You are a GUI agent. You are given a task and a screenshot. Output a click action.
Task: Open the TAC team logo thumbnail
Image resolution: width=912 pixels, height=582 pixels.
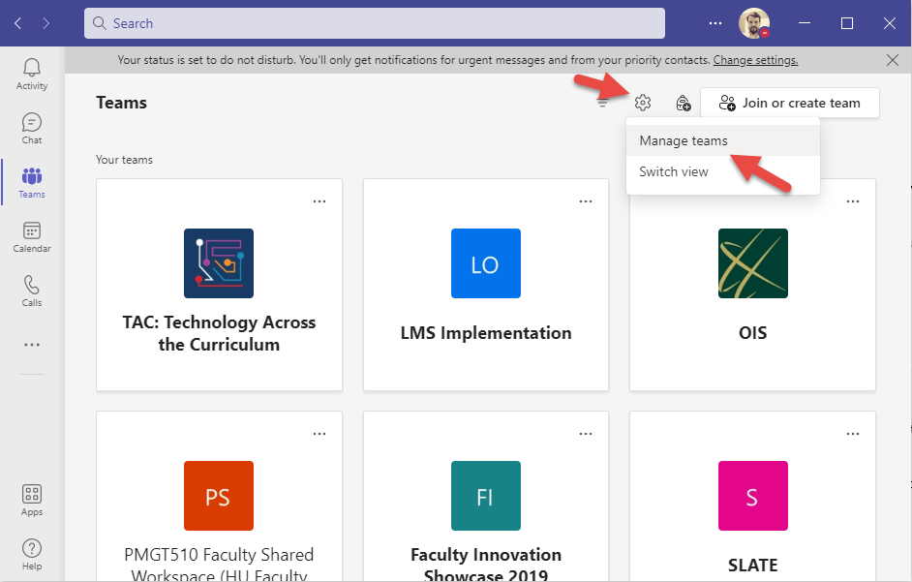click(219, 263)
